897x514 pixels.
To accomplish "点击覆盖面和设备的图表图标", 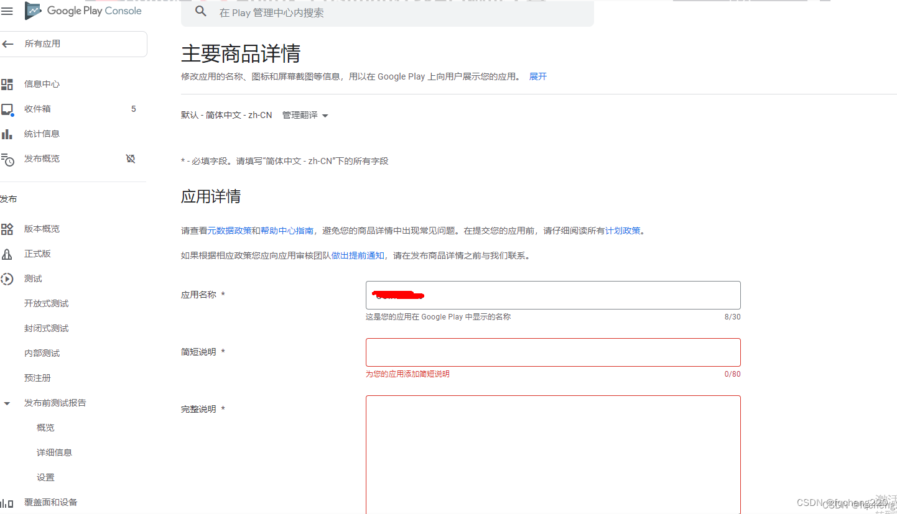I will [x=8, y=502].
